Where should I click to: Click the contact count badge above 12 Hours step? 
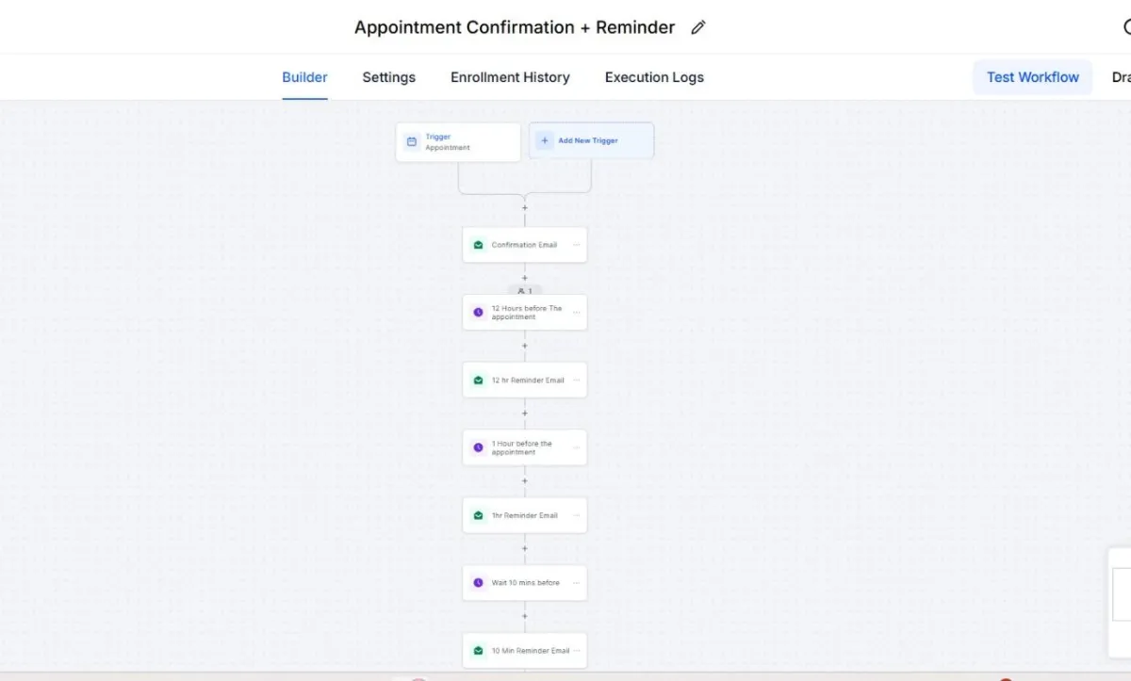[x=525, y=291]
